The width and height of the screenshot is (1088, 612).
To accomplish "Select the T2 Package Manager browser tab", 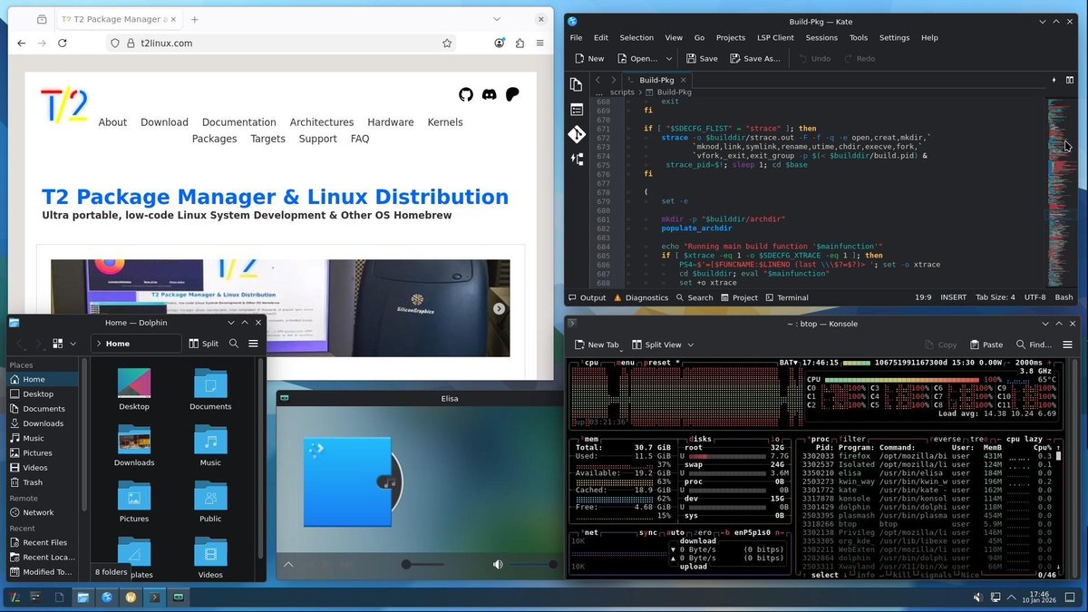I will pos(121,19).
